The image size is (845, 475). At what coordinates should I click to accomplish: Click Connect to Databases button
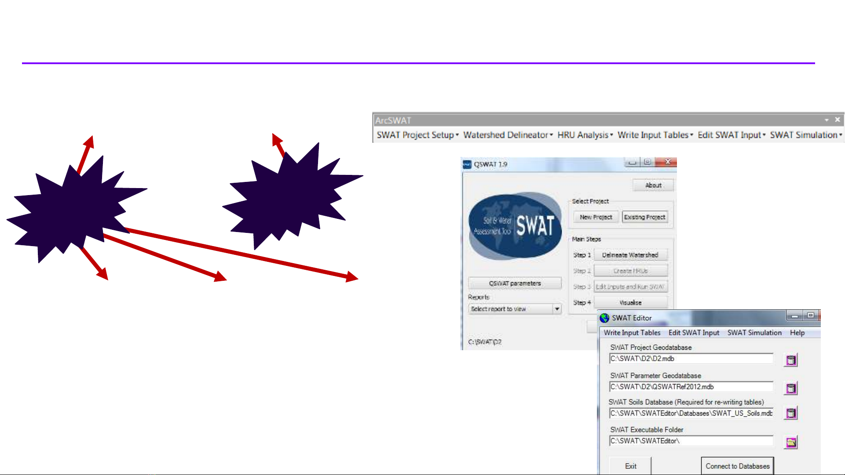738,466
